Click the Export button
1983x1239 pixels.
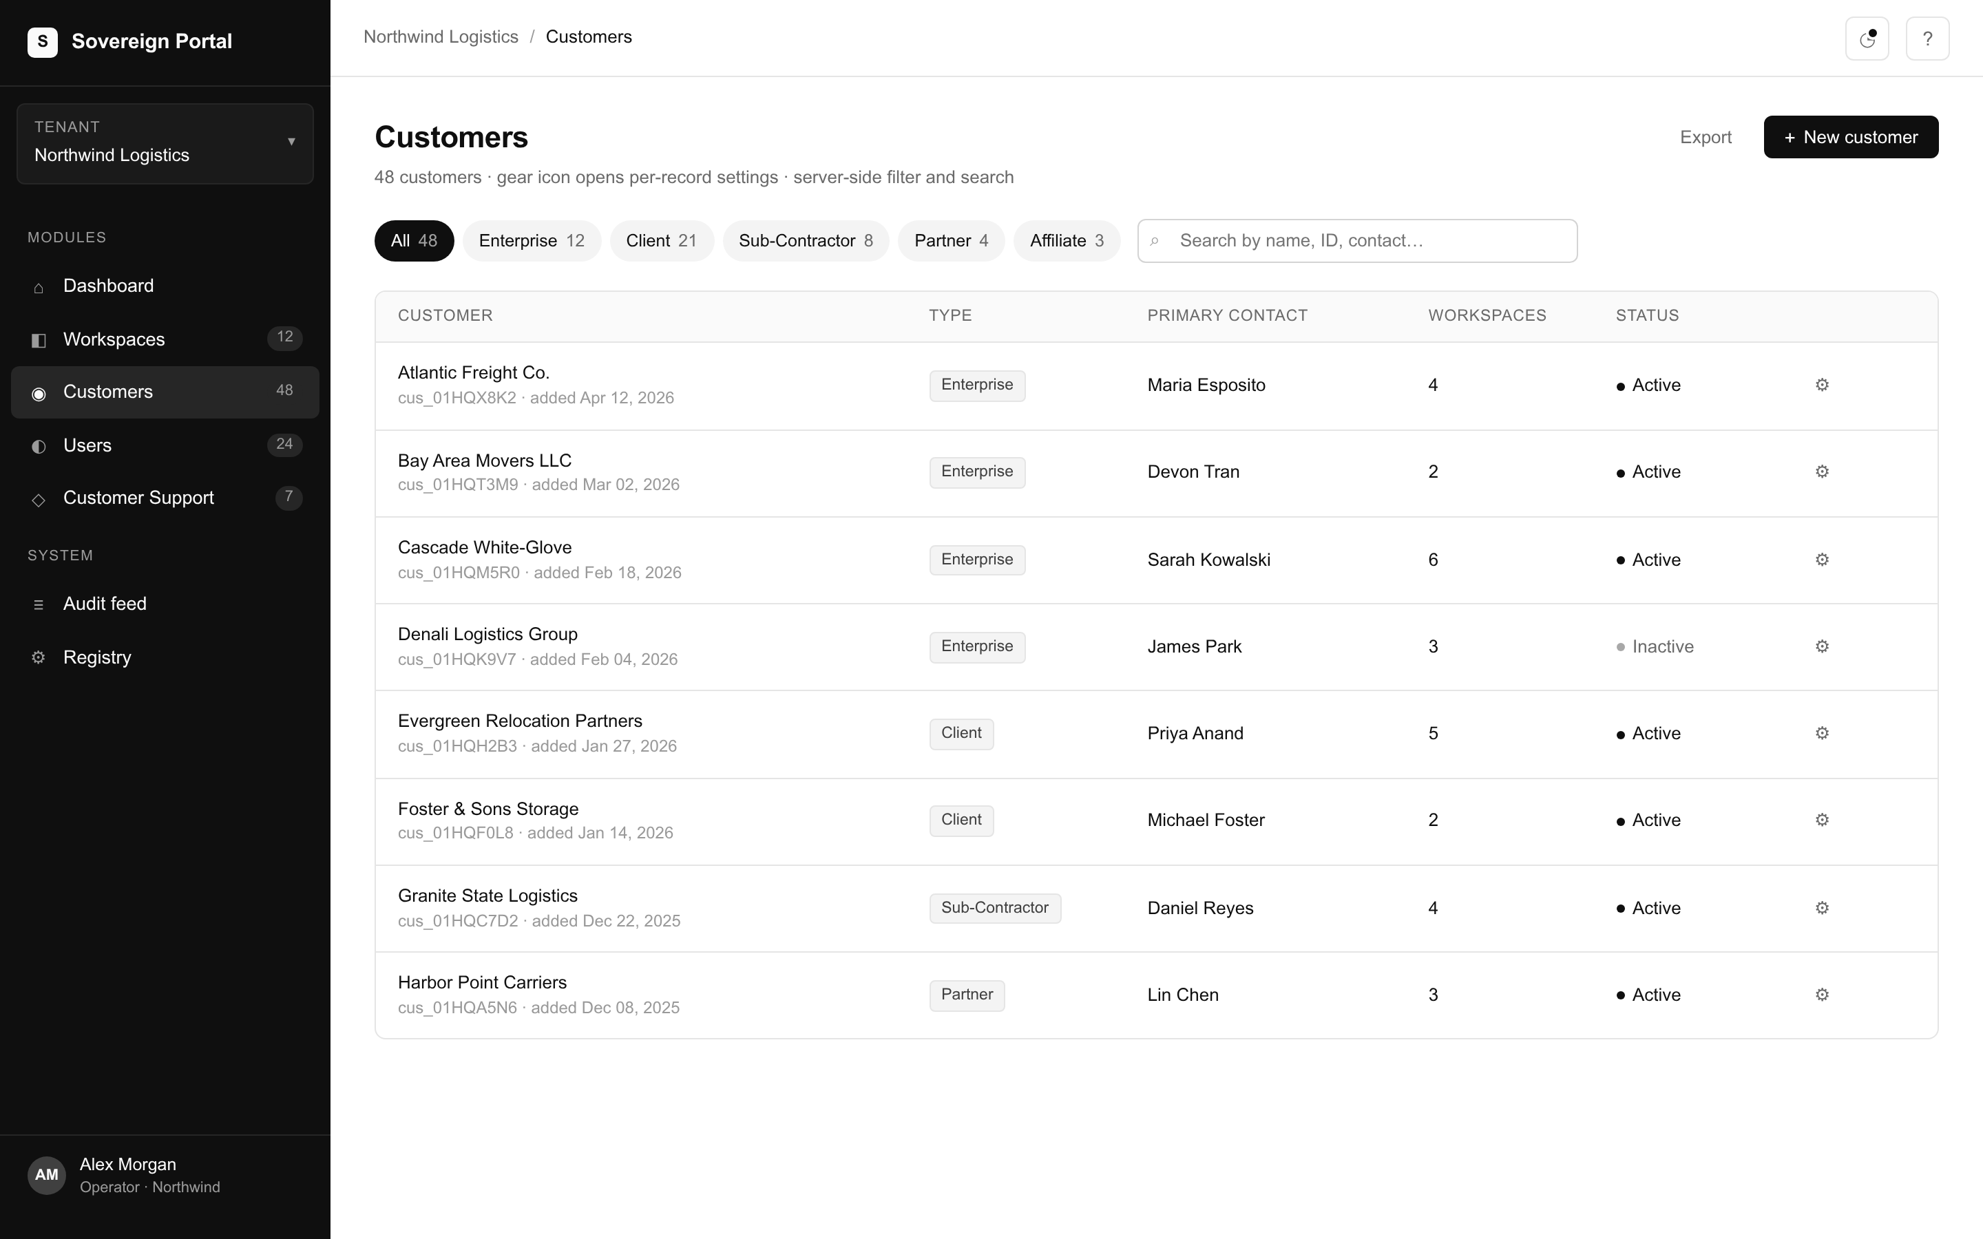click(x=1706, y=137)
